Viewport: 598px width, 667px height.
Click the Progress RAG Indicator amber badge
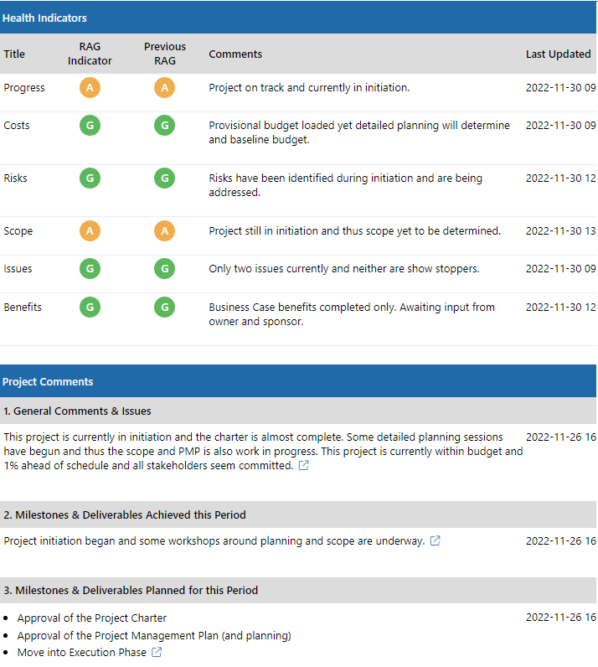[90, 88]
